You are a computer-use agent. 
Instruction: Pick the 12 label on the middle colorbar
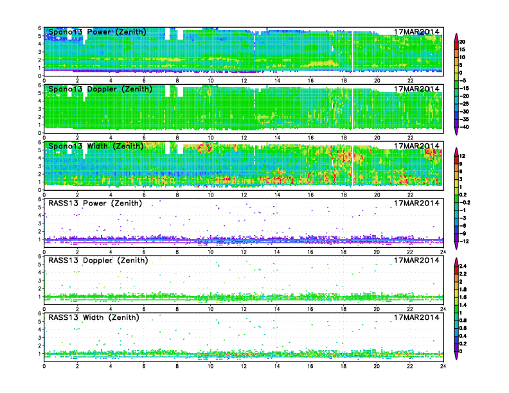pyautogui.click(x=470, y=156)
